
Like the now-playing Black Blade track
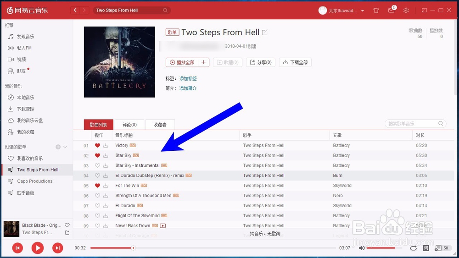click(67, 225)
